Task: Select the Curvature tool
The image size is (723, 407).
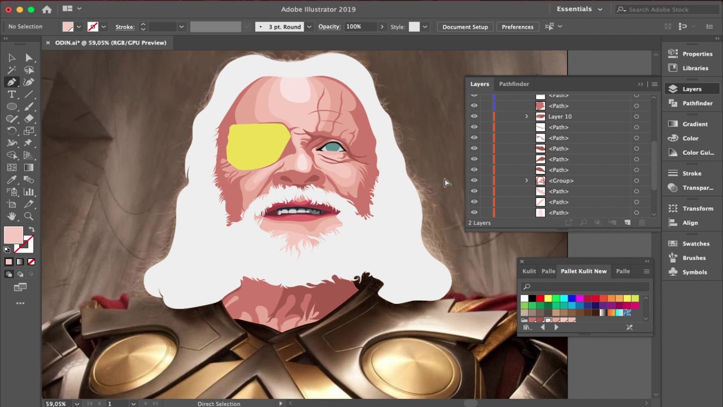Action: click(x=29, y=82)
